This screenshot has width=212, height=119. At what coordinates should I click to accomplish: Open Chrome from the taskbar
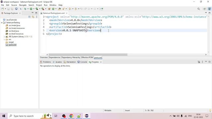[72, 116]
